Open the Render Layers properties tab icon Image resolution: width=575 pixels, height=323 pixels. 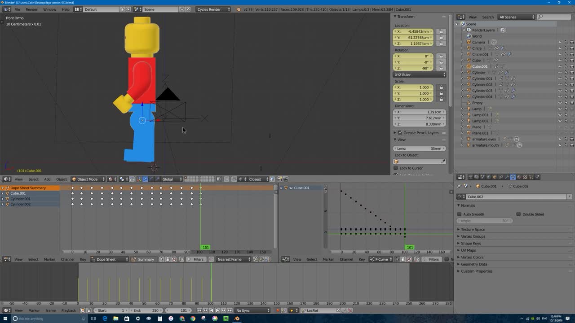coord(477,177)
